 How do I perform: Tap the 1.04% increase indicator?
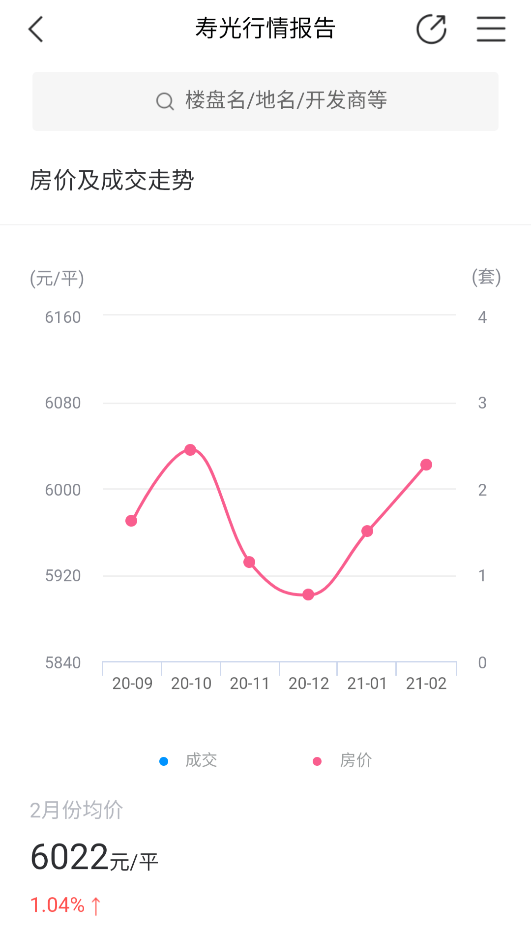(66, 905)
